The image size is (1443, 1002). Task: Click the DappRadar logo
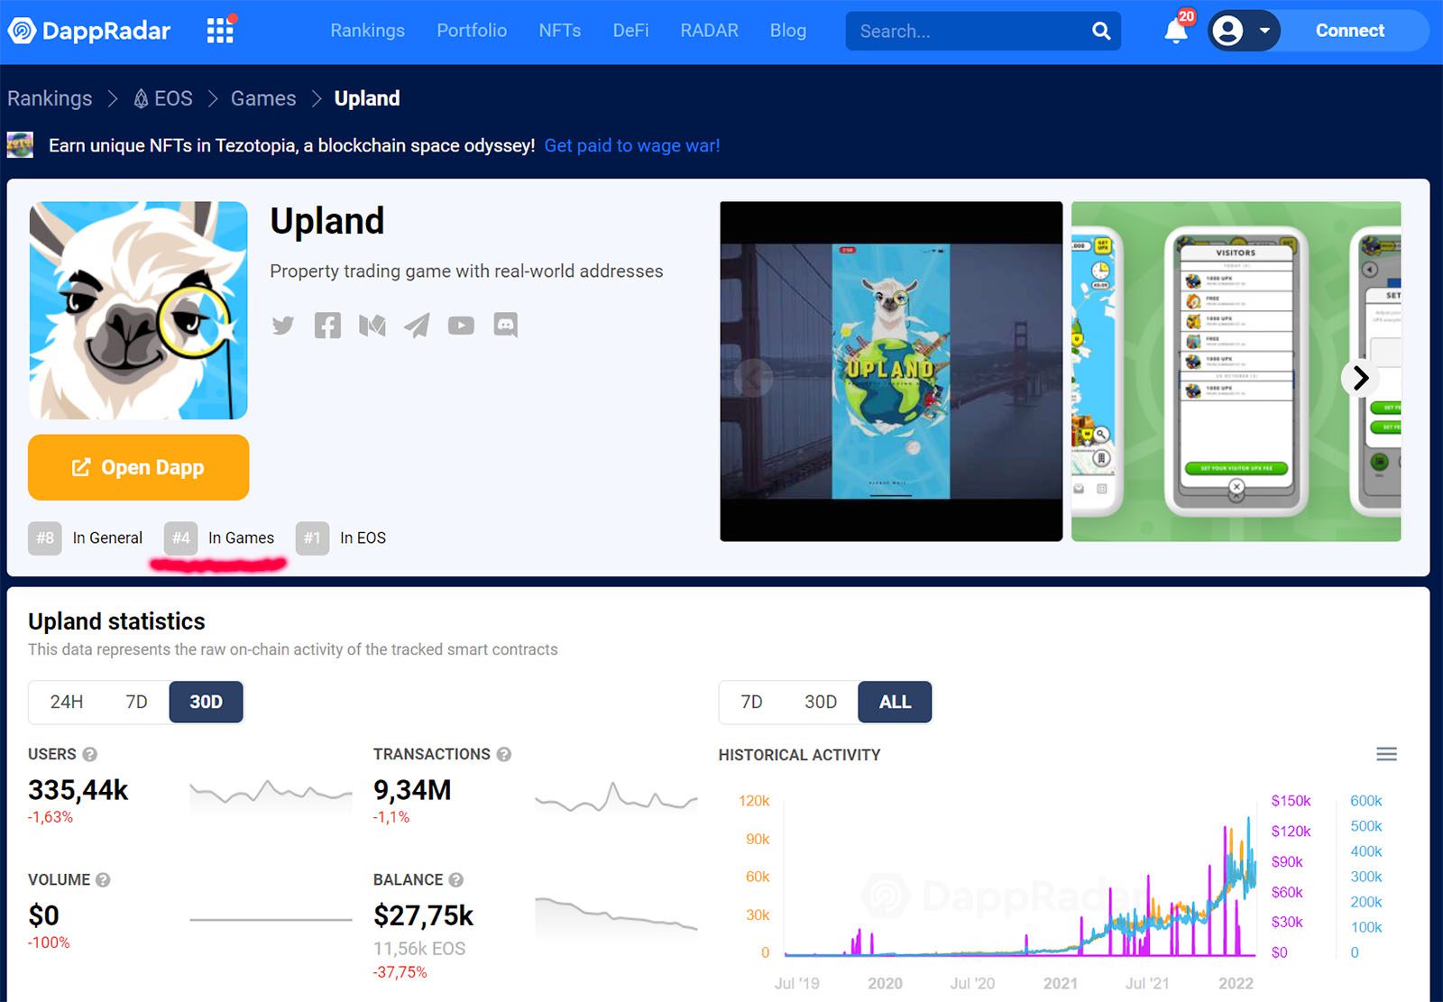click(88, 31)
